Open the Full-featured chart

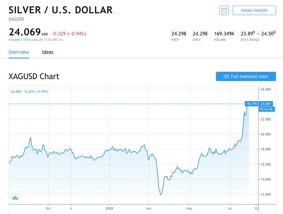[246, 76]
